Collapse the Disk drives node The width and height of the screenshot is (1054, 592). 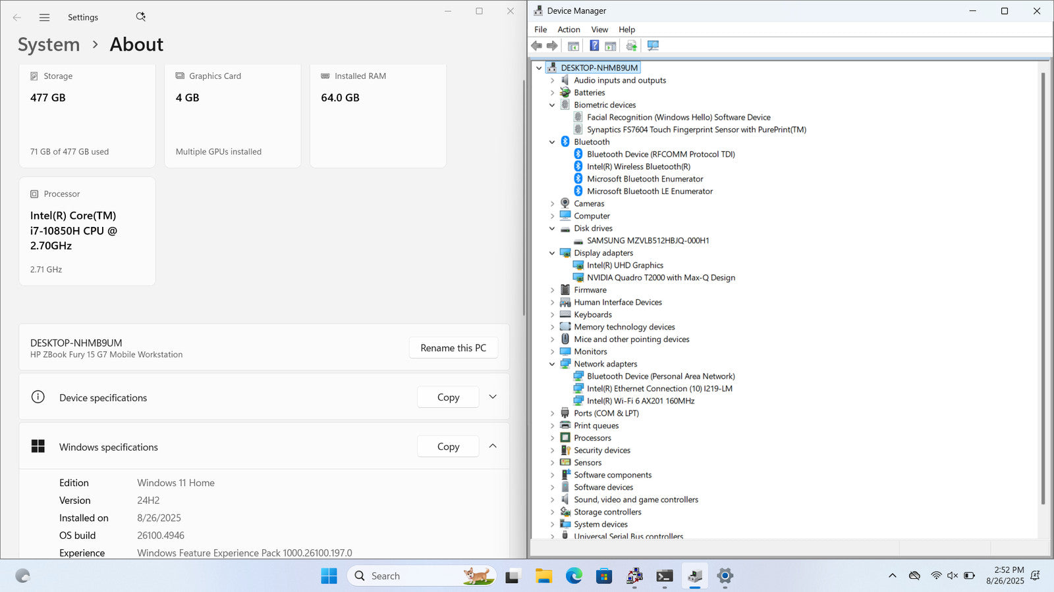pyautogui.click(x=552, y=228)
